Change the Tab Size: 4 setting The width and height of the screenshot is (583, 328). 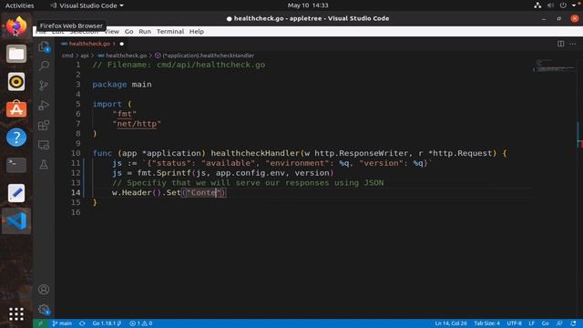(486, 323)
